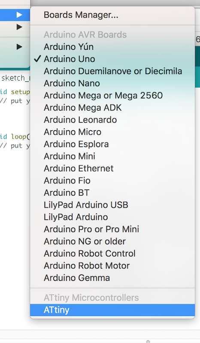Pick Arduino Leonardo board
This screenshot has width=200, height=343.
pyautogui.click(x=112, y=120)
